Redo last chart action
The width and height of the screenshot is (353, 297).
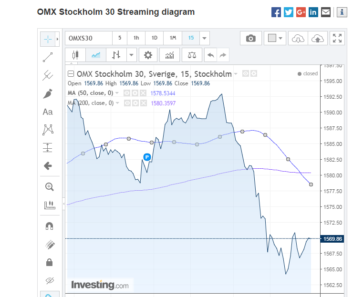tap(223, 55)
